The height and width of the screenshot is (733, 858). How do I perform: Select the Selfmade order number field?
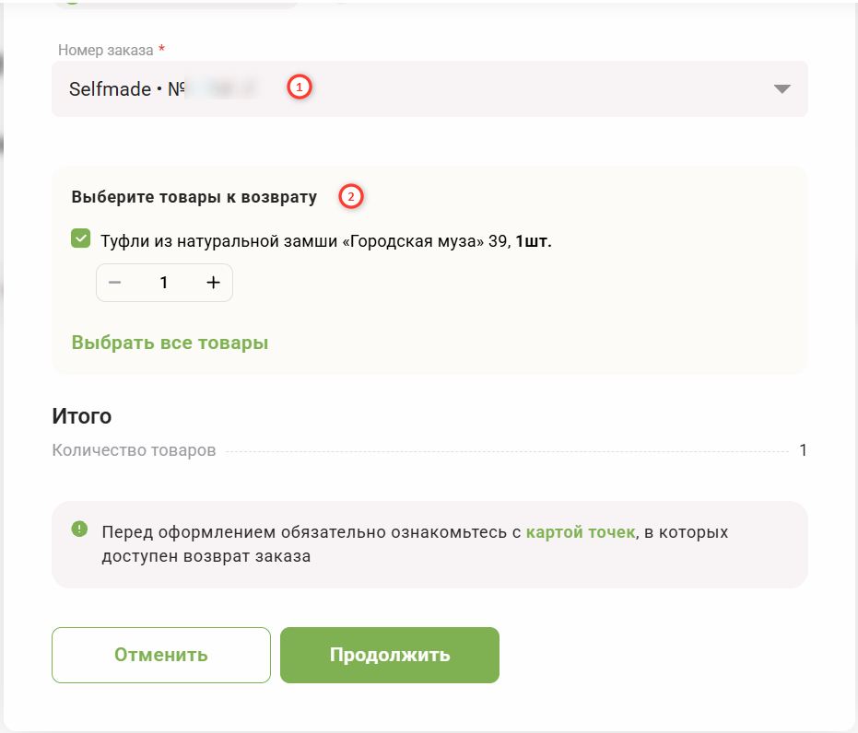pyautogui.click(x=429, y=88)
